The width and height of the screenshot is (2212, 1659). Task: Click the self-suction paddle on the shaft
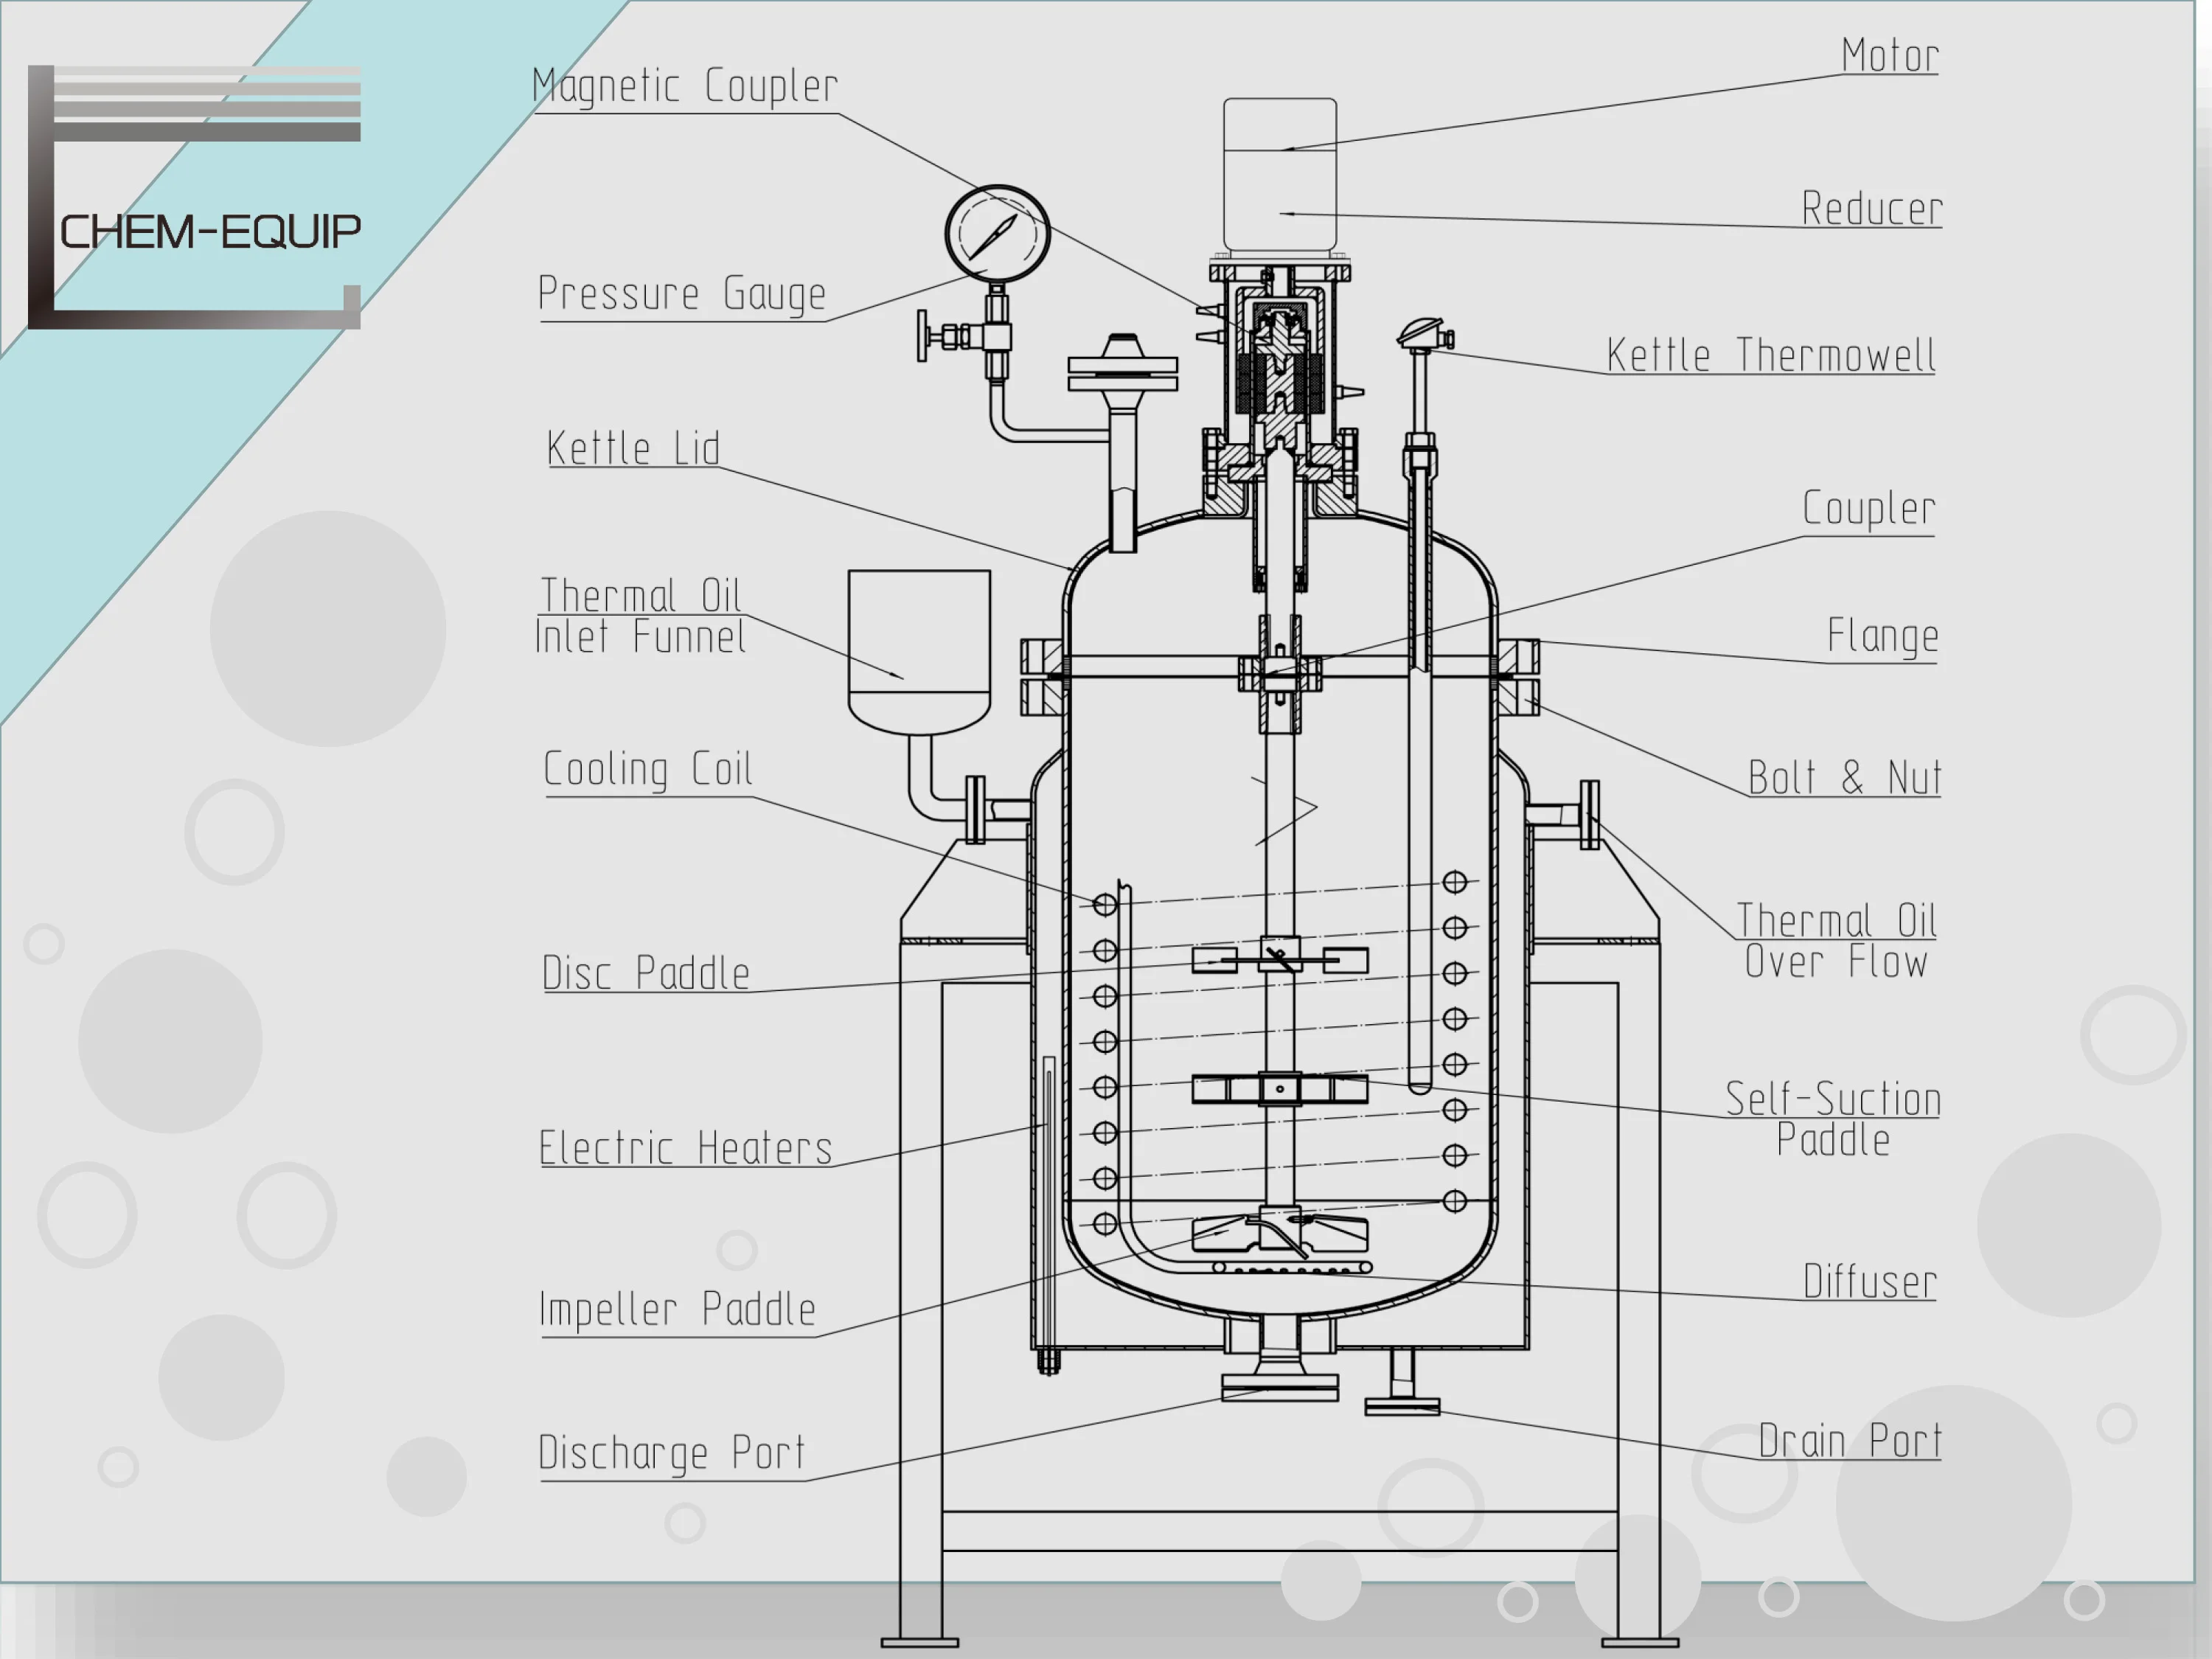(1280, 1088)
